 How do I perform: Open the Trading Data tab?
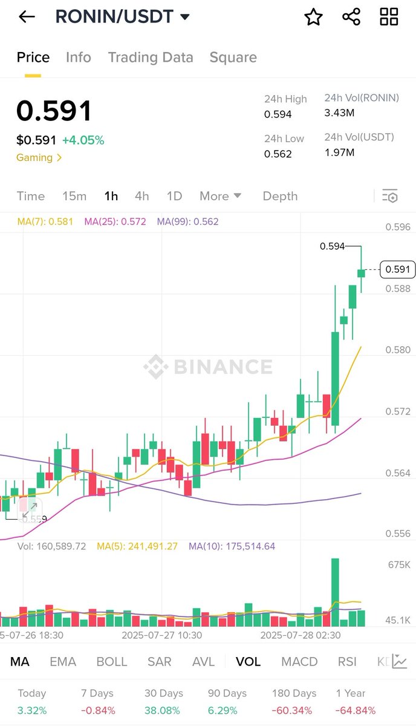point(151,57)
